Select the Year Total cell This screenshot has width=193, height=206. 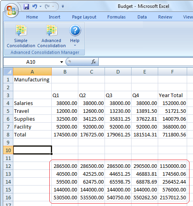tap(172, 95)
